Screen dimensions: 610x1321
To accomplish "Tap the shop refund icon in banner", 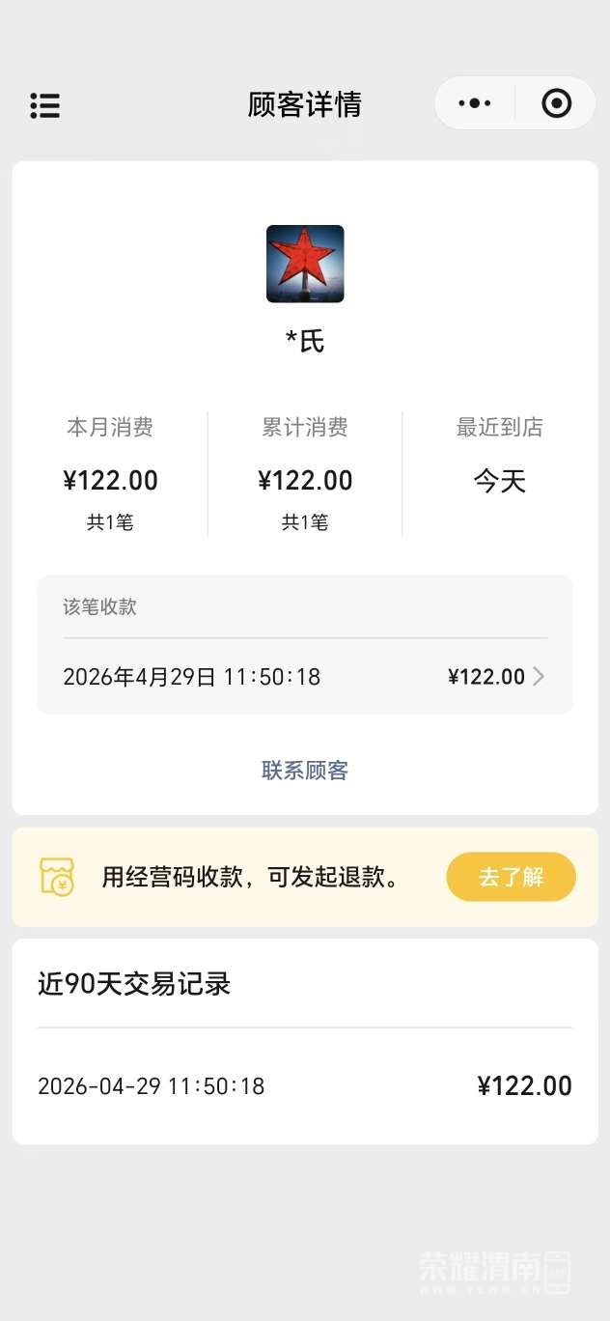I will 57,877.
